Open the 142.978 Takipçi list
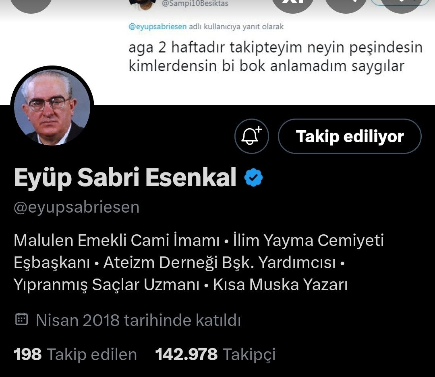The height and width of the screenshot is (377, 435). point(215,354)
